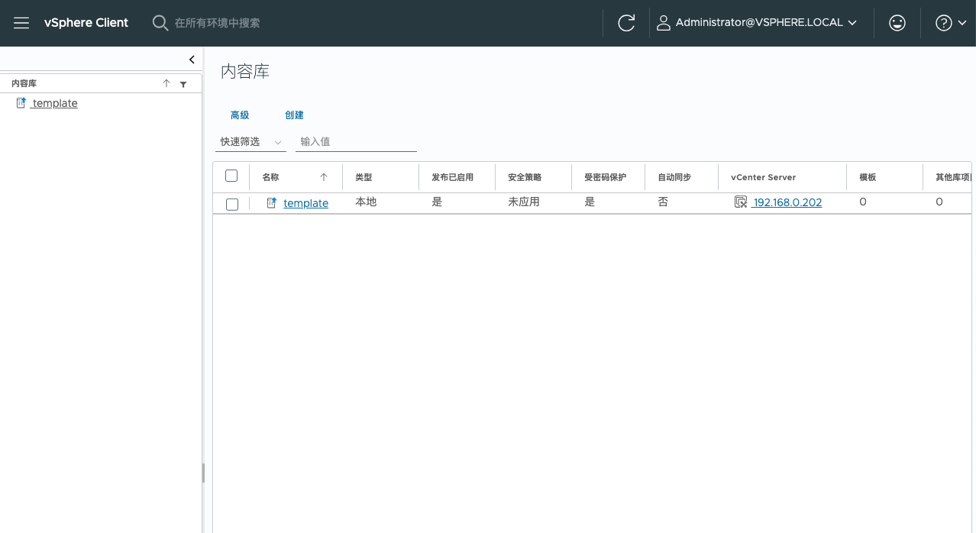Sort by 模板 column header

point(868,177)
